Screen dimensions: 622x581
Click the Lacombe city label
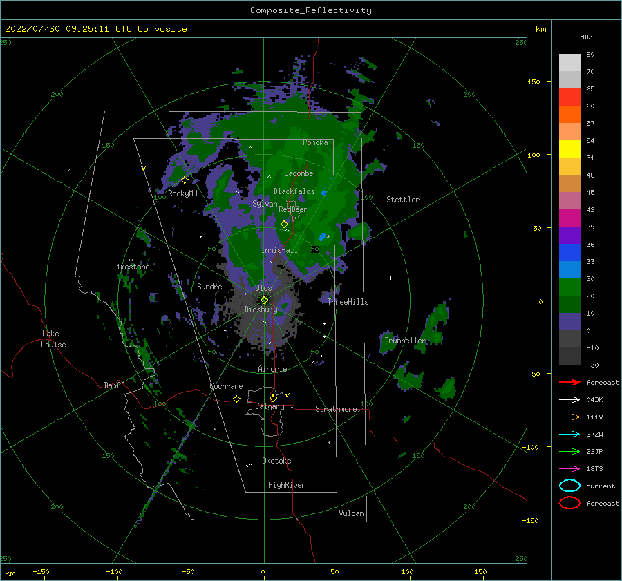[299, 173]
